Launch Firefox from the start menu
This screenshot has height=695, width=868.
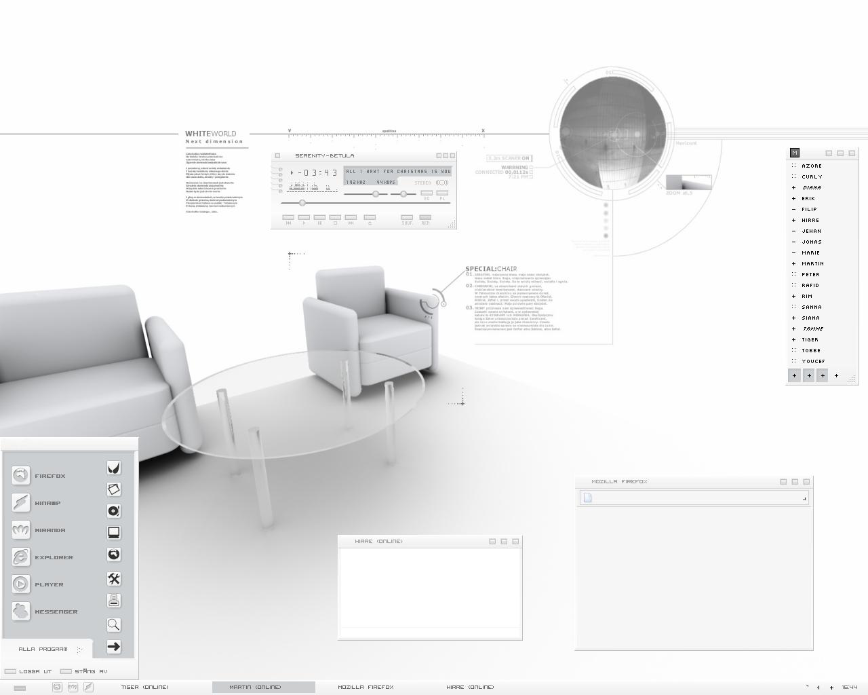click(x=39, y=475)
